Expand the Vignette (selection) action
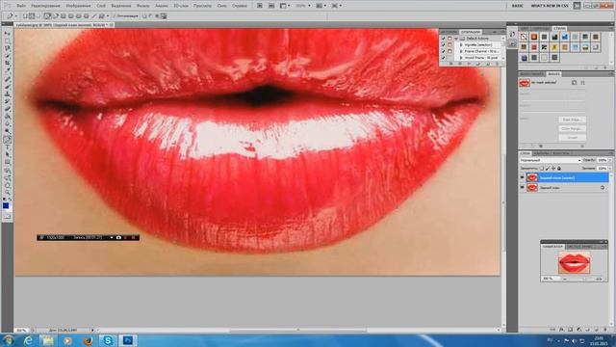The height and width of the screenshot is (347, 616). [461, 45]
